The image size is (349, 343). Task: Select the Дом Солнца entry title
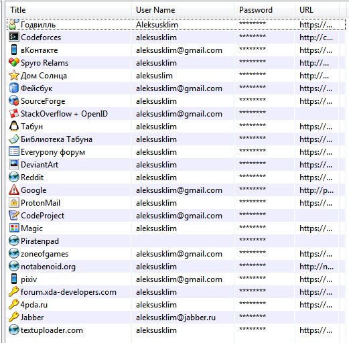pos(44,76)
